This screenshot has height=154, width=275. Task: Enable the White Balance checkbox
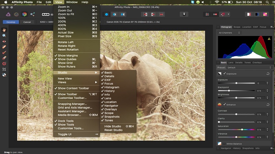click(224, 144)
